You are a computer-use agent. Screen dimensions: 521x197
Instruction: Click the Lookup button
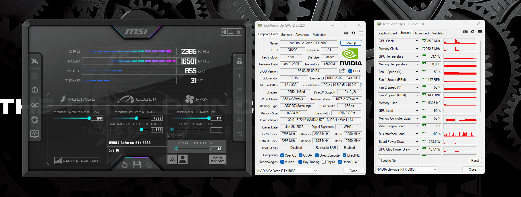(x=351, y=43)
